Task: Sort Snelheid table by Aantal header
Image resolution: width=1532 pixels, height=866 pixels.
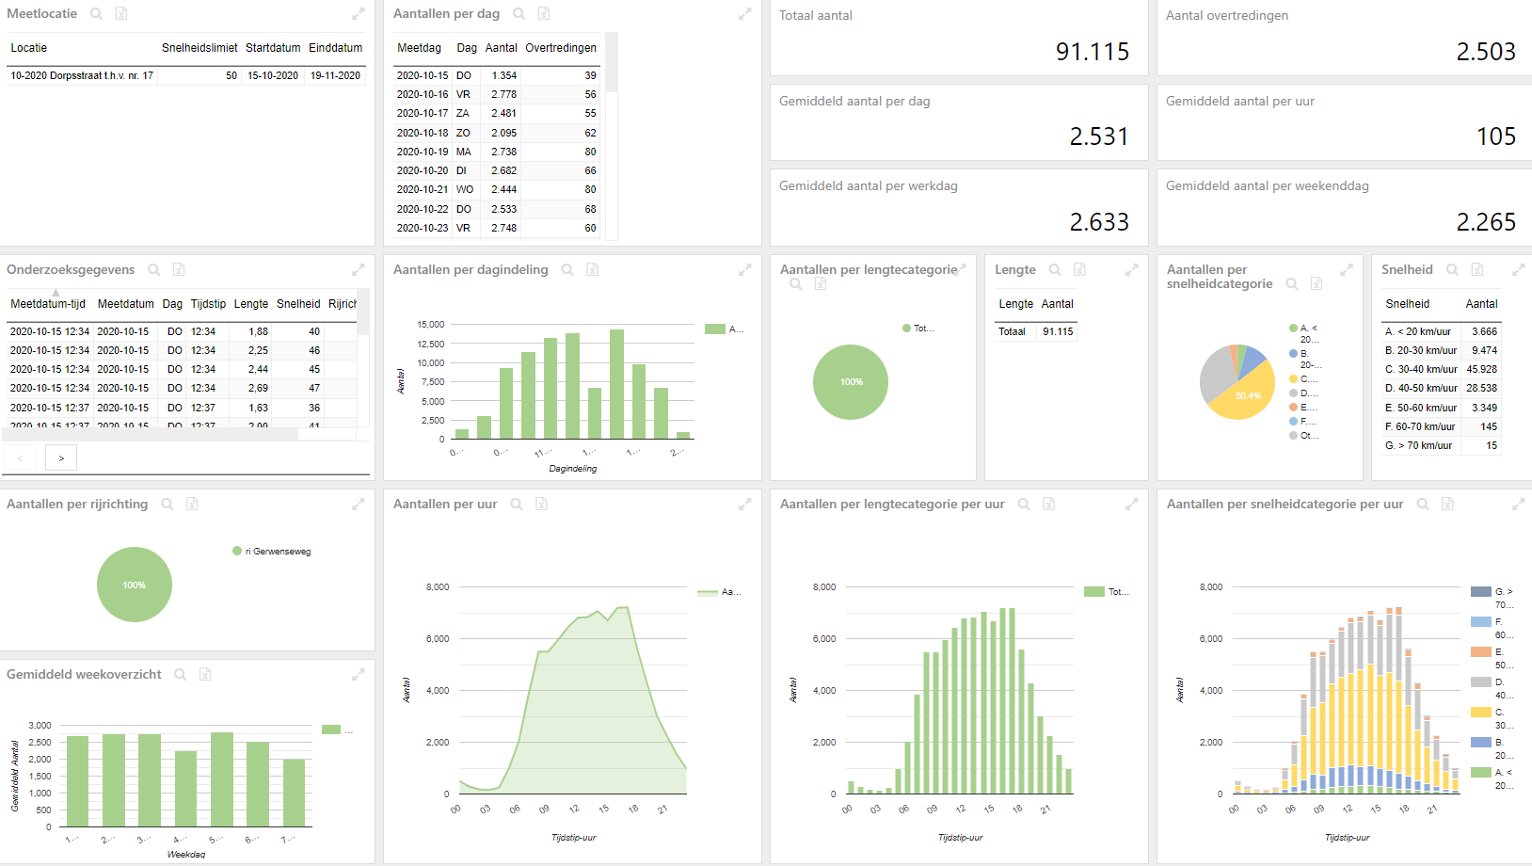Action: coord(1481,304)
